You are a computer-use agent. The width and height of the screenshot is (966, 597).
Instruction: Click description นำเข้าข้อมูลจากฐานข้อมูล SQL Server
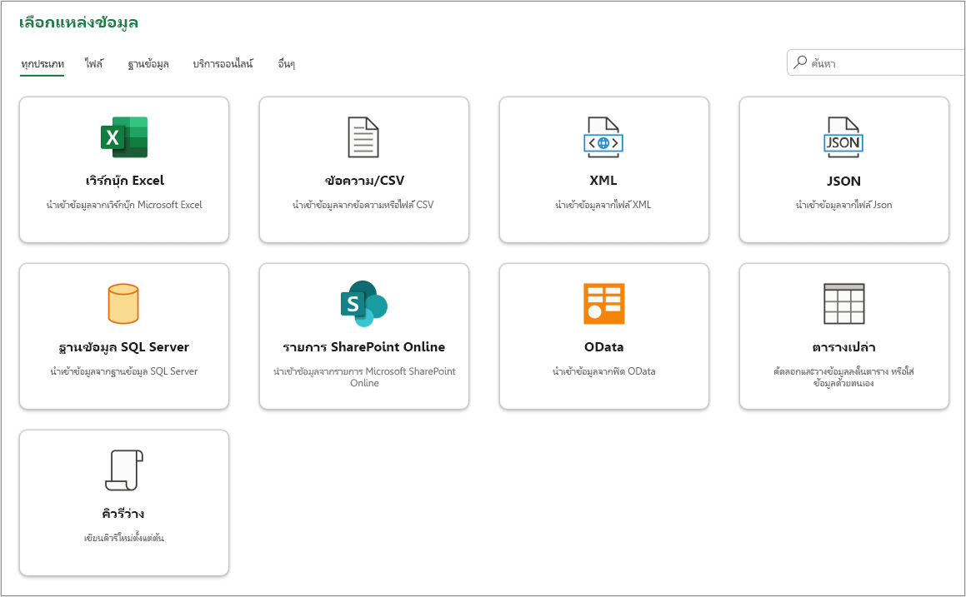124,371
